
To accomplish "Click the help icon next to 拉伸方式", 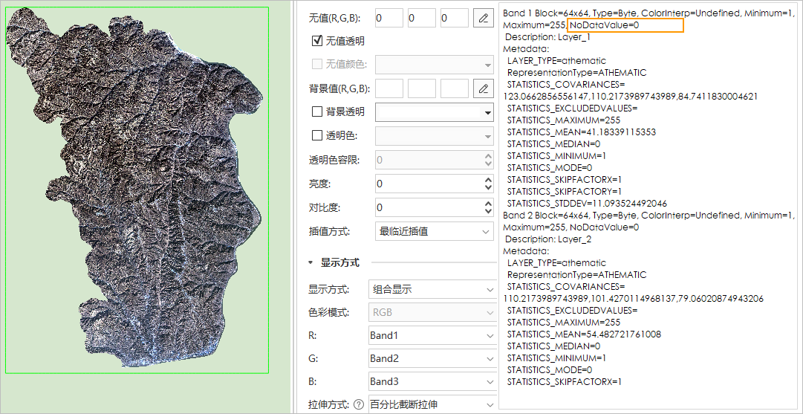I will [360, 404].
